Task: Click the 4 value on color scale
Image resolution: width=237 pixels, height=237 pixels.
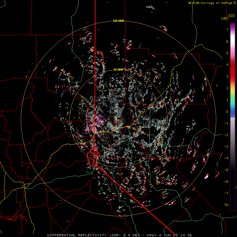Action: [x=227, y=65]
